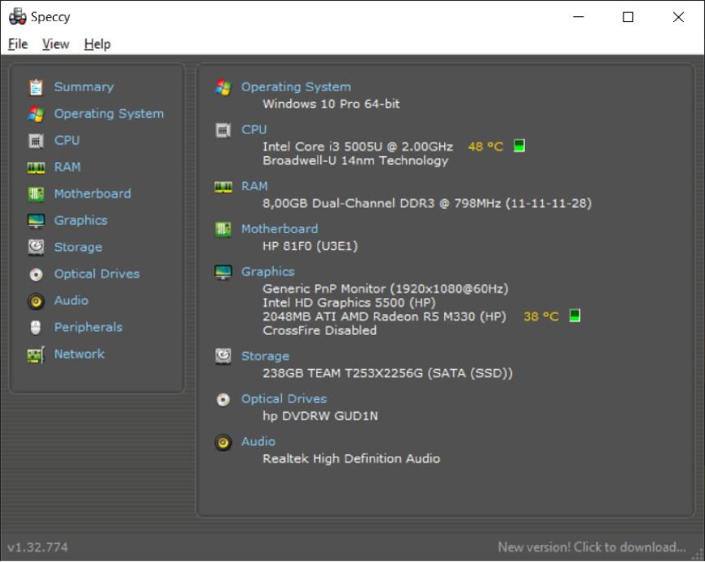This screenshot has height=562, width=705.
Task: Open the View menu
Action: coord(55,44)
